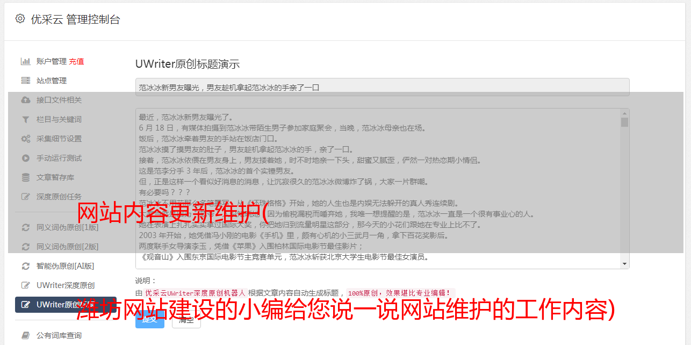Click the blue 提交 submit button
Image resolution: width=691 pixels, height=345 pixels.
[150, 319]
